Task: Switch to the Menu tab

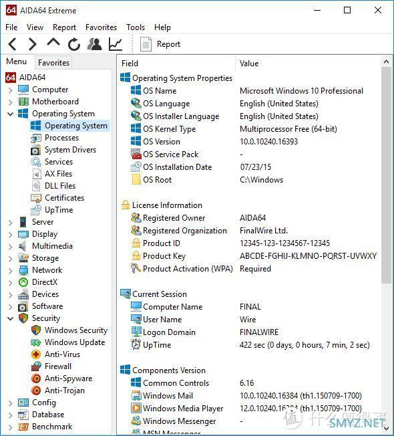Action: 17,62
